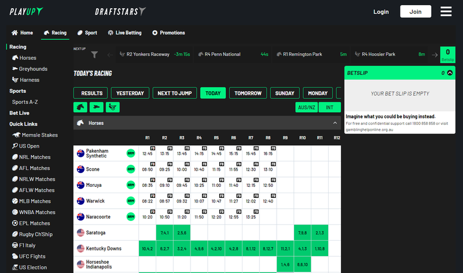This screenshot has height=273, width=463.
Task: Open AFLW Matches quick link
Action: 33,190
